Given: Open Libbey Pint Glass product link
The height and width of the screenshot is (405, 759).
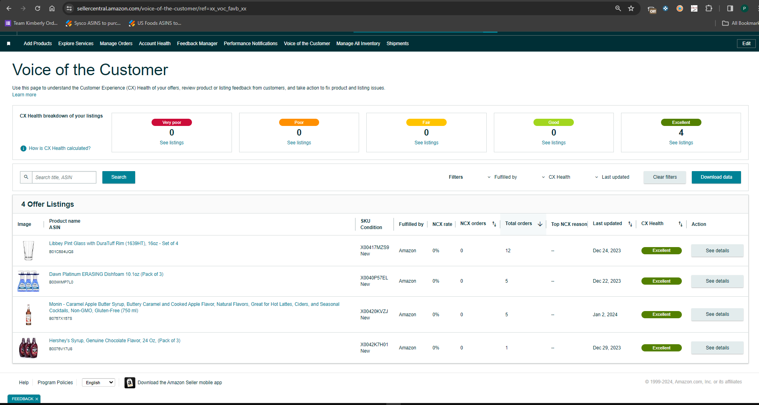Looking at the screenshot, I should [x=114, y=243].
